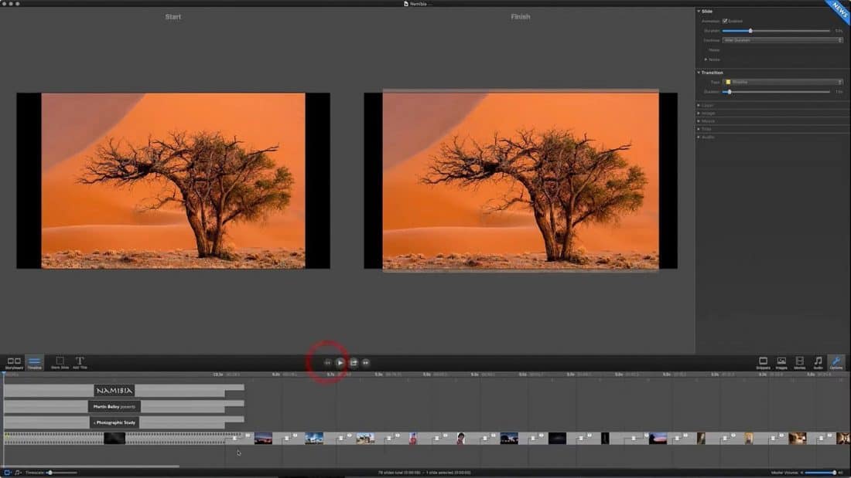Open the Movies browser

[799, 361]
